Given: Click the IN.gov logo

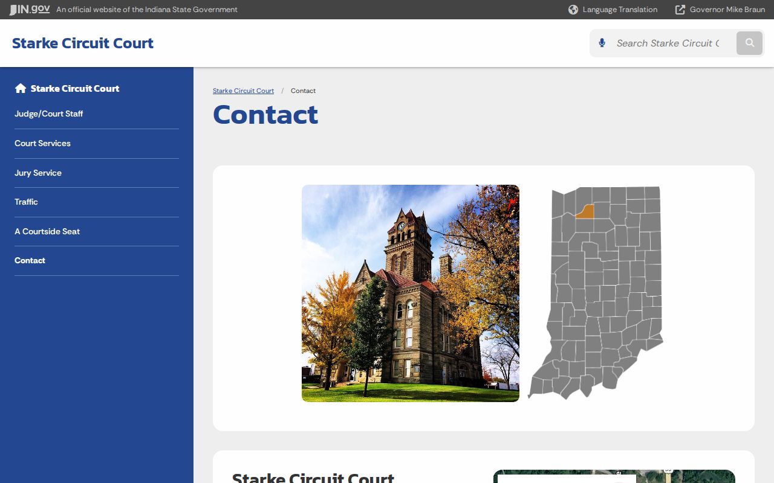Looking at the screenshot, I should click(30, 10).
